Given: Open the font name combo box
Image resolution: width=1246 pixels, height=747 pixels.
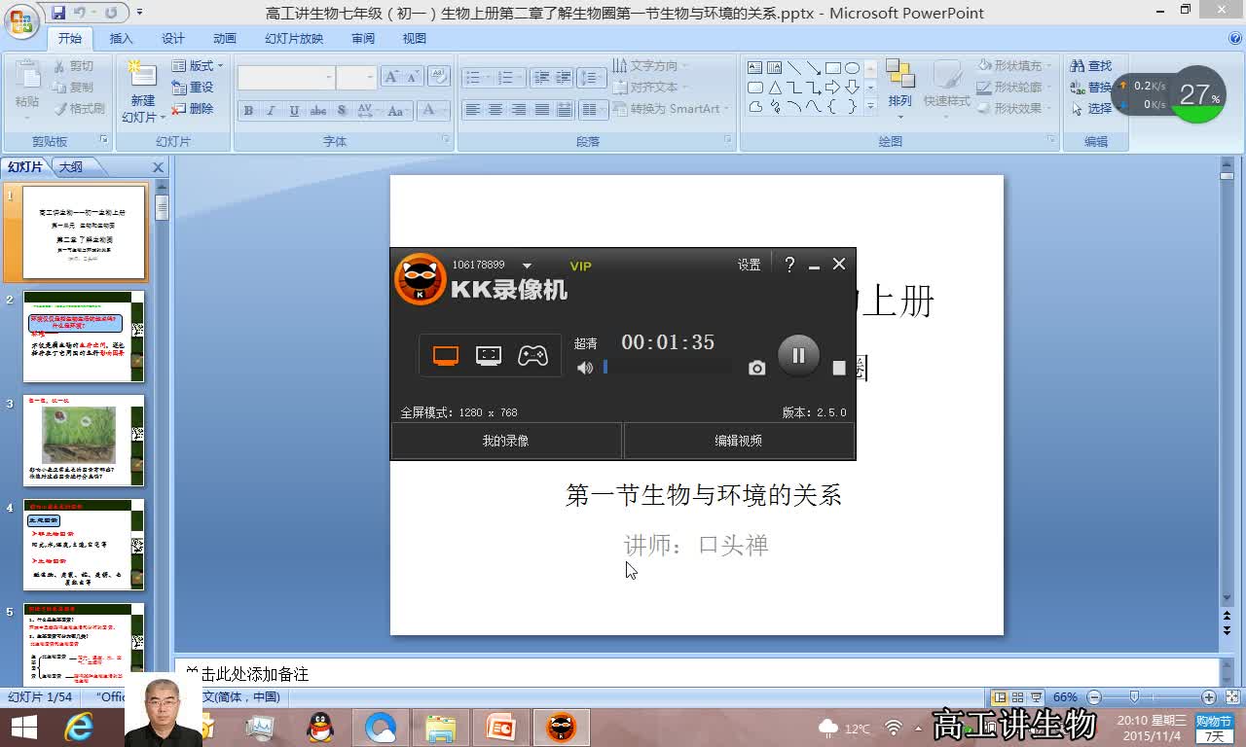Looking at the screenshot, I should point(286,78).
